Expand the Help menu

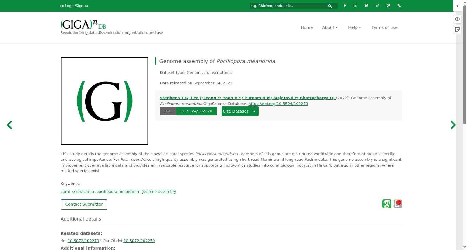(x=355, y=27)
